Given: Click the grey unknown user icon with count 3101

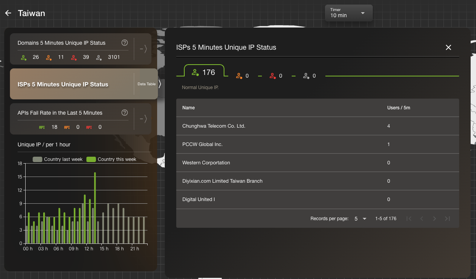Looking at the screenshot, I should click(99, 57).
